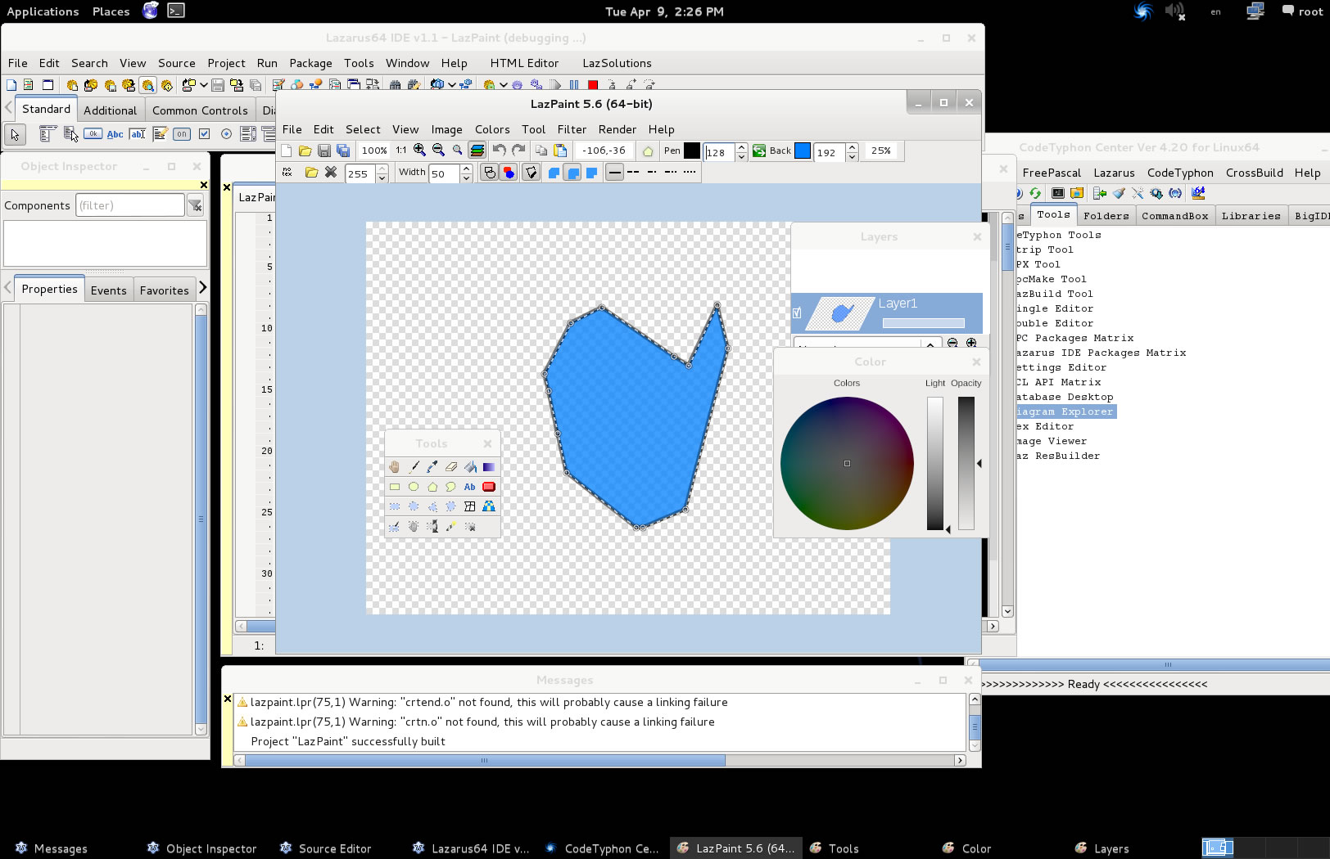This screenshot has height=859, width=1330.
Task: Select the Eraser tool
Action: click(x=451, y=467)
